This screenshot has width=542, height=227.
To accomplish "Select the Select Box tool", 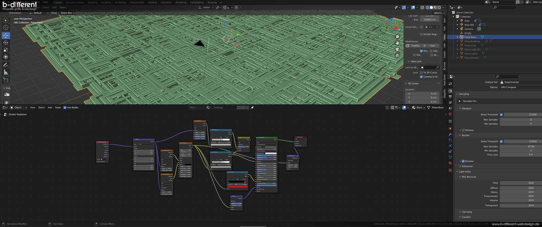I will point(6,20).
